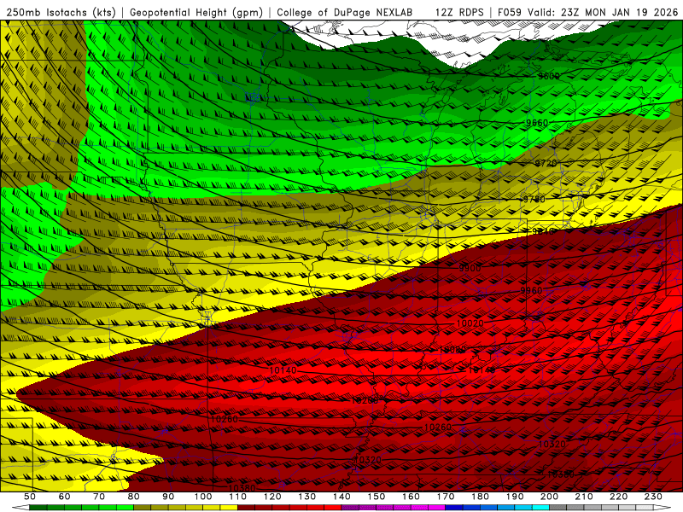Pick the 9780 contour label
This screenshot has height=512, width=683.
coord(534,200)
